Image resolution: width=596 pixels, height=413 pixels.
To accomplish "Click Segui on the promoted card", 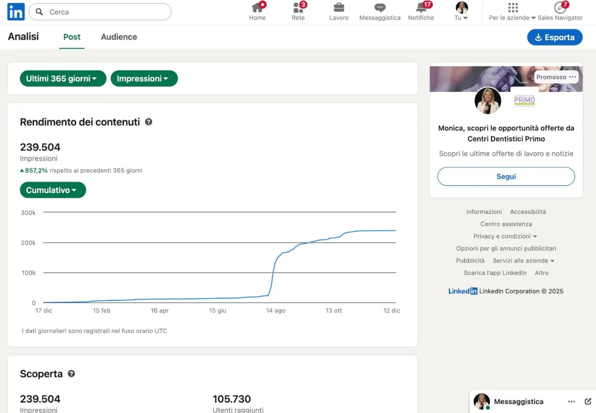I will [506, 177].
